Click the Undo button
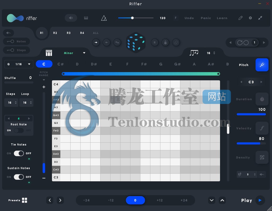Image resolution: width=272 pixels, height=211 pixels. 189,18
